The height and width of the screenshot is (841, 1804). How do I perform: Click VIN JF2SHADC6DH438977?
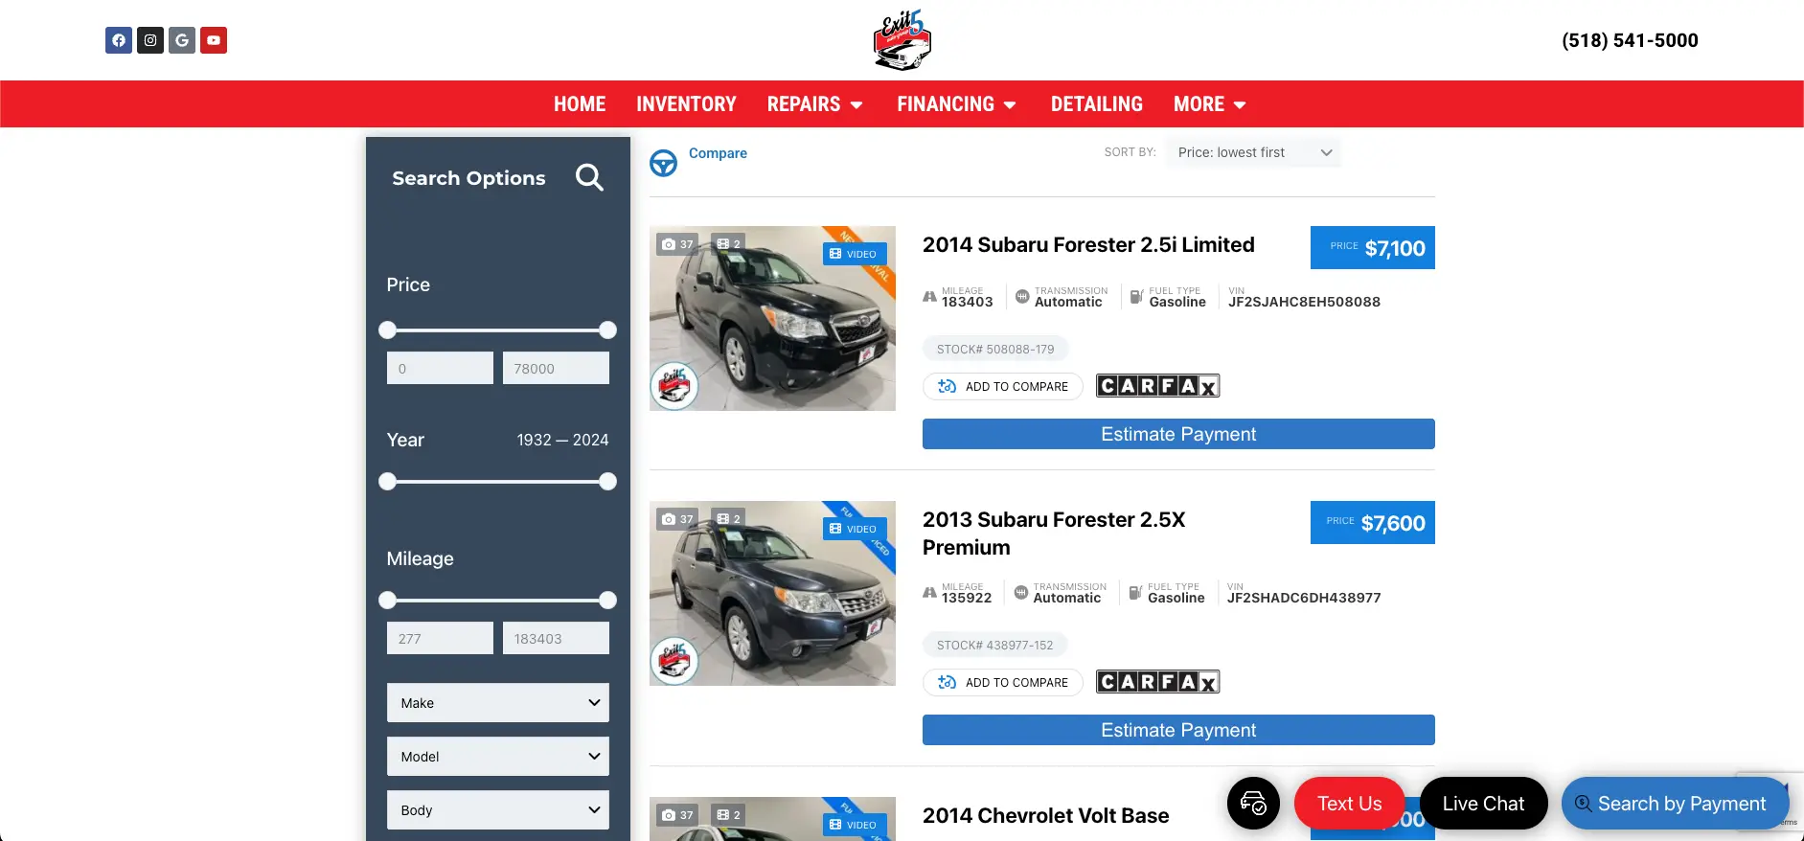(x=1304, y=598)
